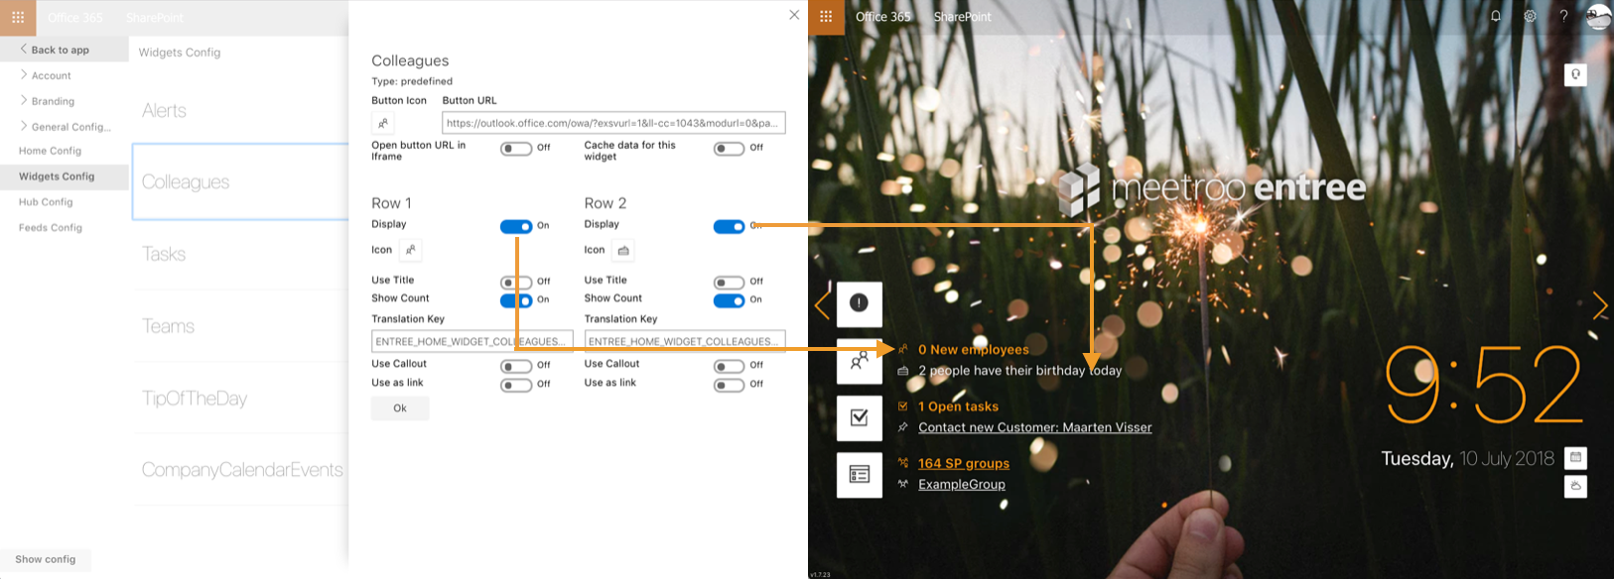
Task: Click Row 2 Translation Key field
Action: tap(685, 341)
